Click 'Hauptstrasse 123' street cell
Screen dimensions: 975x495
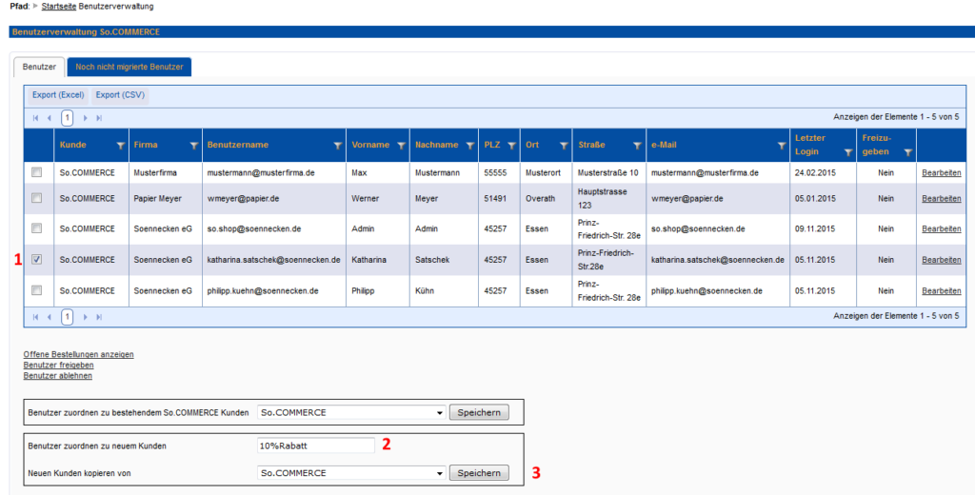pos(603,198)
